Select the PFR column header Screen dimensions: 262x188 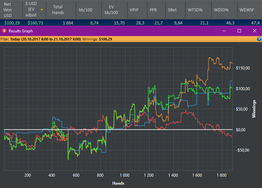tap(153, 10)
